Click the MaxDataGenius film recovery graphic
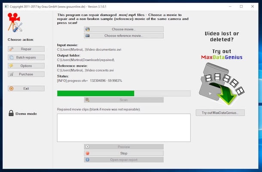This screenshot has height=172, width=262. 222,84
